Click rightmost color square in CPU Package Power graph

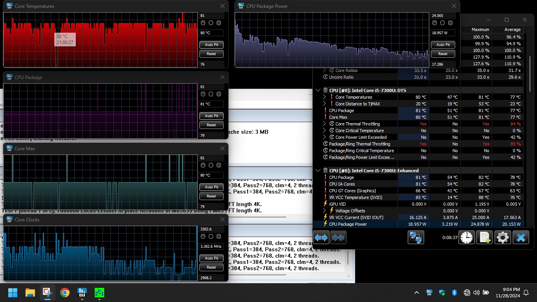pos(451,23)
